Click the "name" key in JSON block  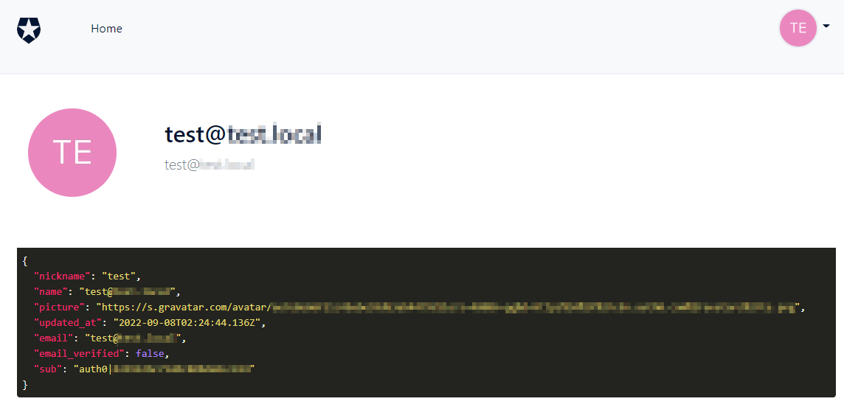click(x=50, y=292)
